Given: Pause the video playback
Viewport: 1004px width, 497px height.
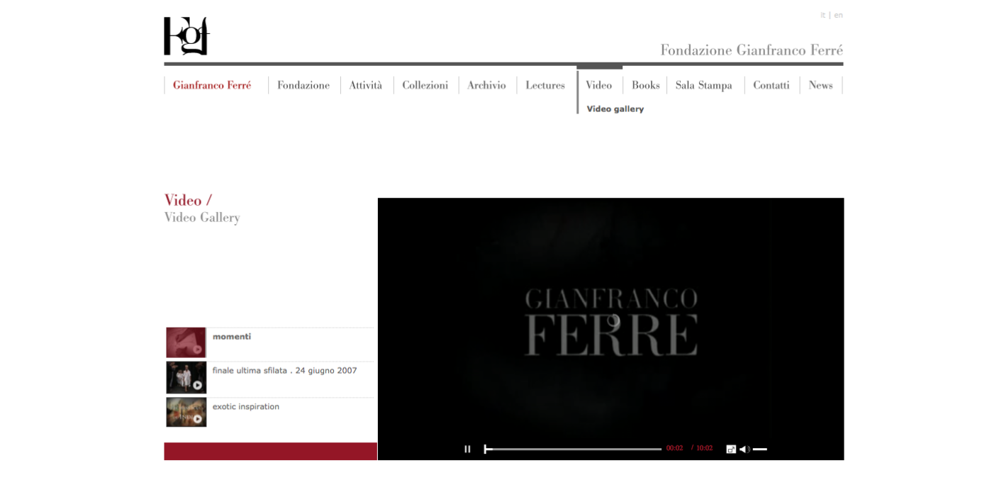Looking at the screenshot, I should click(x=467, y=449).
